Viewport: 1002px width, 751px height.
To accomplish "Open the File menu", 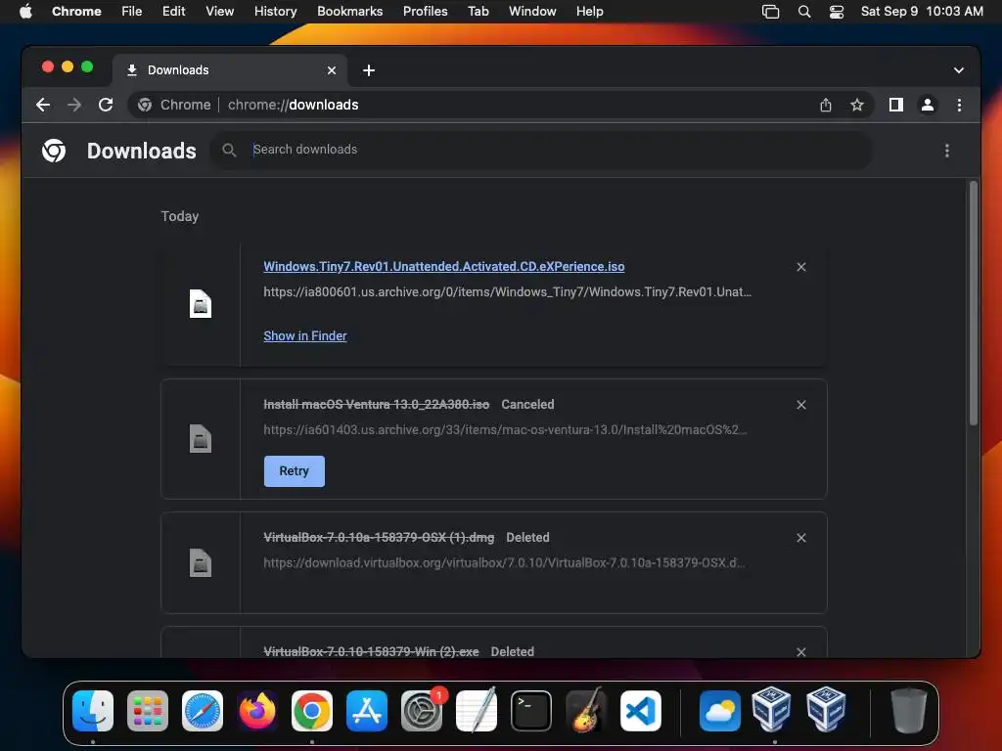I will [132, 12].
